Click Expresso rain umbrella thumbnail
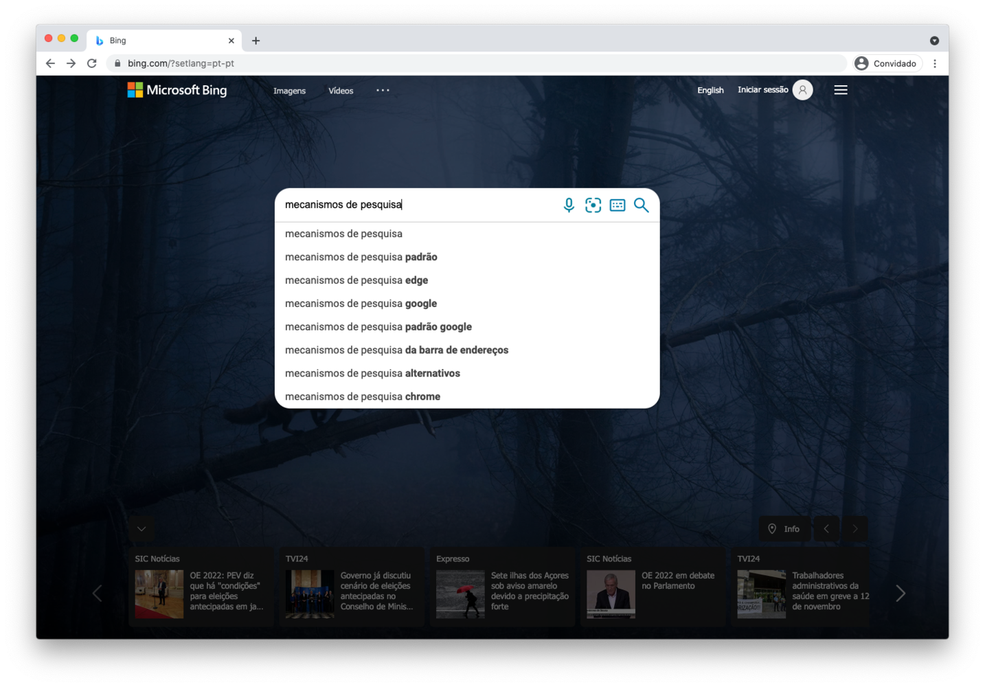Screen dimensions: 985x687 click(x=460, y=594)
